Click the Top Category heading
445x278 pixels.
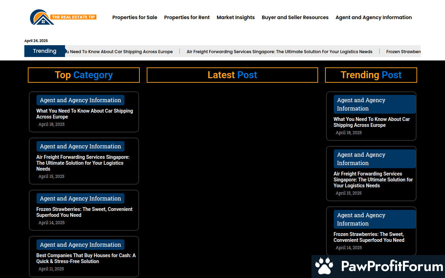pos(84,75)
